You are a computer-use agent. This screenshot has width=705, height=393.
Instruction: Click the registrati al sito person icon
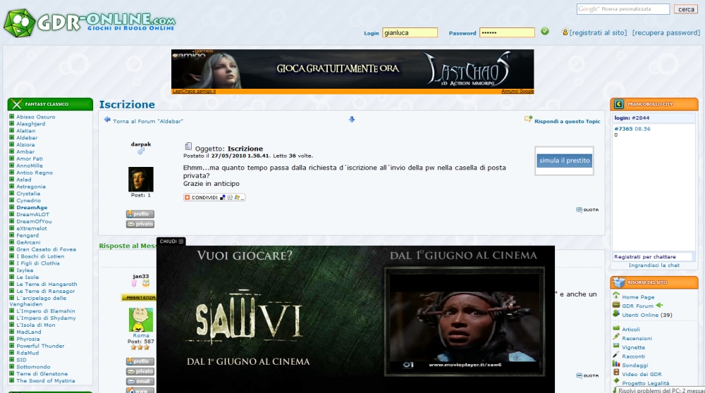565,32
